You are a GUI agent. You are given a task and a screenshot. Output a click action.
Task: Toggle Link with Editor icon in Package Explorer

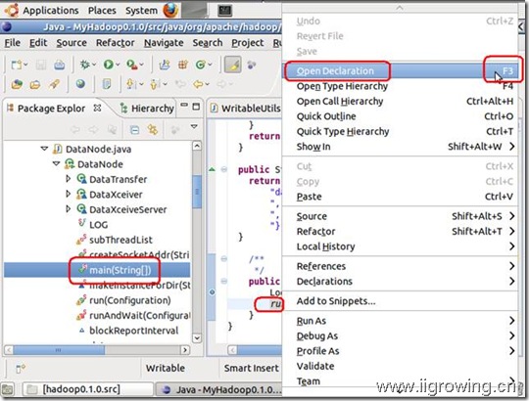pyautogui.click(x=153, y=130)
